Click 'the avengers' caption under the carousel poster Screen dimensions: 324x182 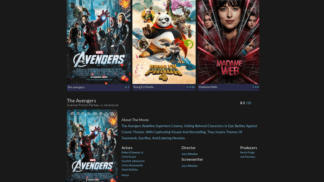76,87
